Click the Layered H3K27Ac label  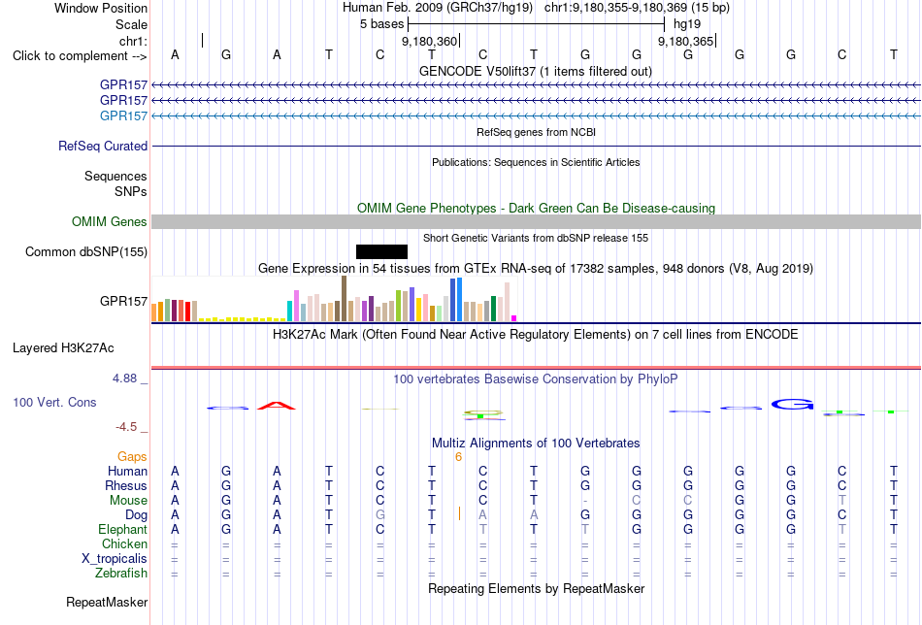click(63, 348)
